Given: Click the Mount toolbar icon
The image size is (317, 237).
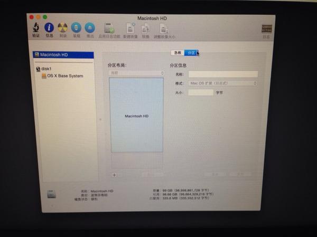Looking at the screenshot, I should point(76,27).
